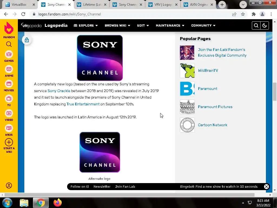The width and height of the screenshot is (277, 208).
Task: View site info padlock icon
Action: 34,14
